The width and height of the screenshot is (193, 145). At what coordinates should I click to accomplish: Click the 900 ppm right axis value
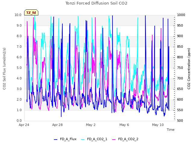click(180, 36)
